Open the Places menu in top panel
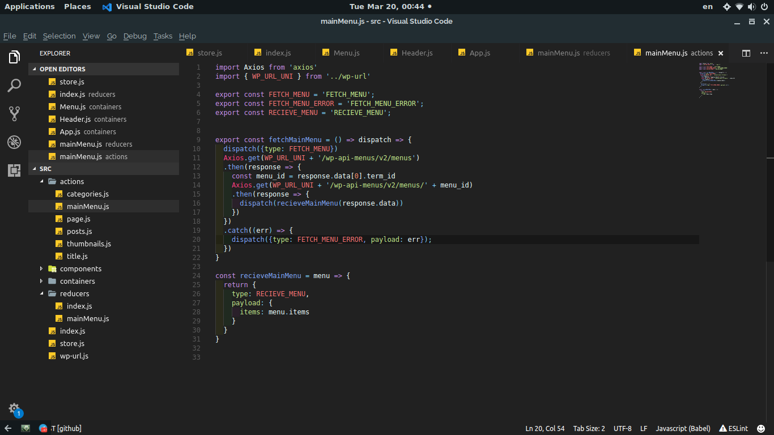 (78, 7)
